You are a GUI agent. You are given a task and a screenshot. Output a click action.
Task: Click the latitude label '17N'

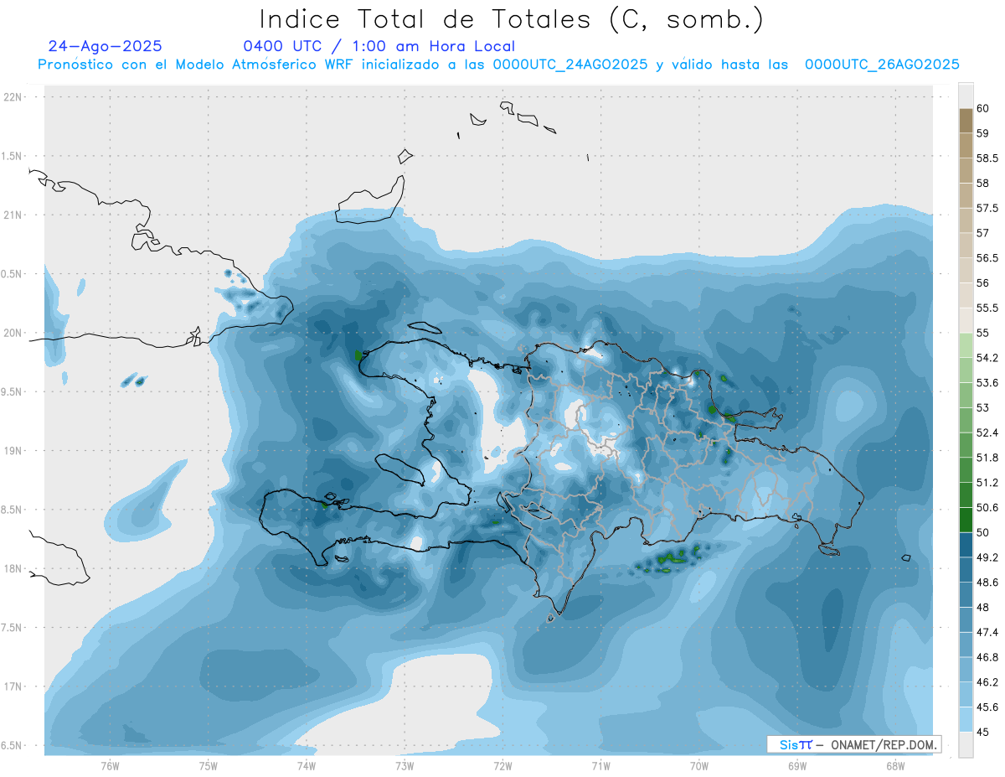pos(13,686)
